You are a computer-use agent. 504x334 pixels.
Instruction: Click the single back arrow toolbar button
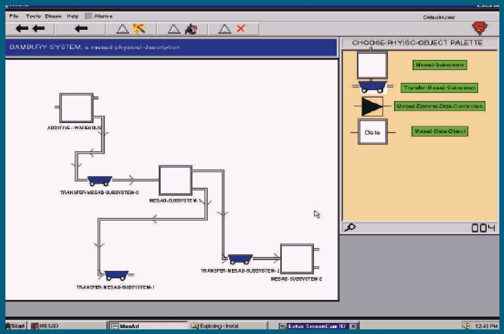coord(81,29)
